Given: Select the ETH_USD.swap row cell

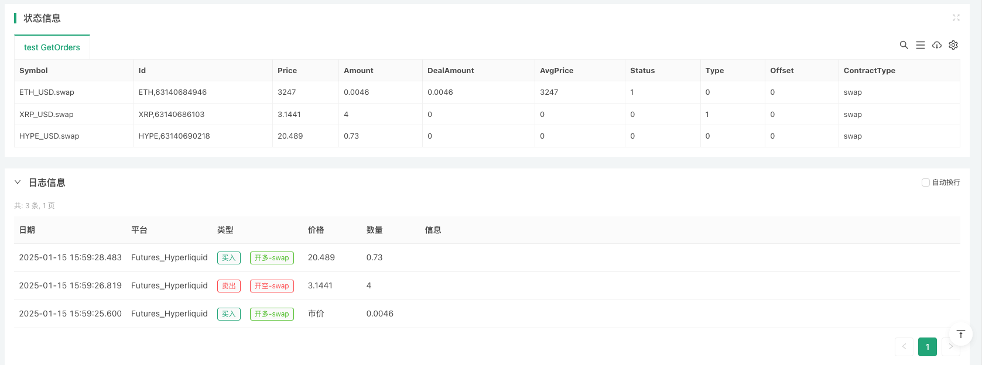Looking at the screenshot, I should 47,92.
